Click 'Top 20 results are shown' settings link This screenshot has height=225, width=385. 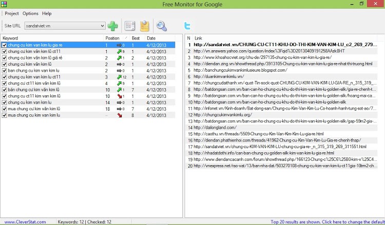(328, 222)
